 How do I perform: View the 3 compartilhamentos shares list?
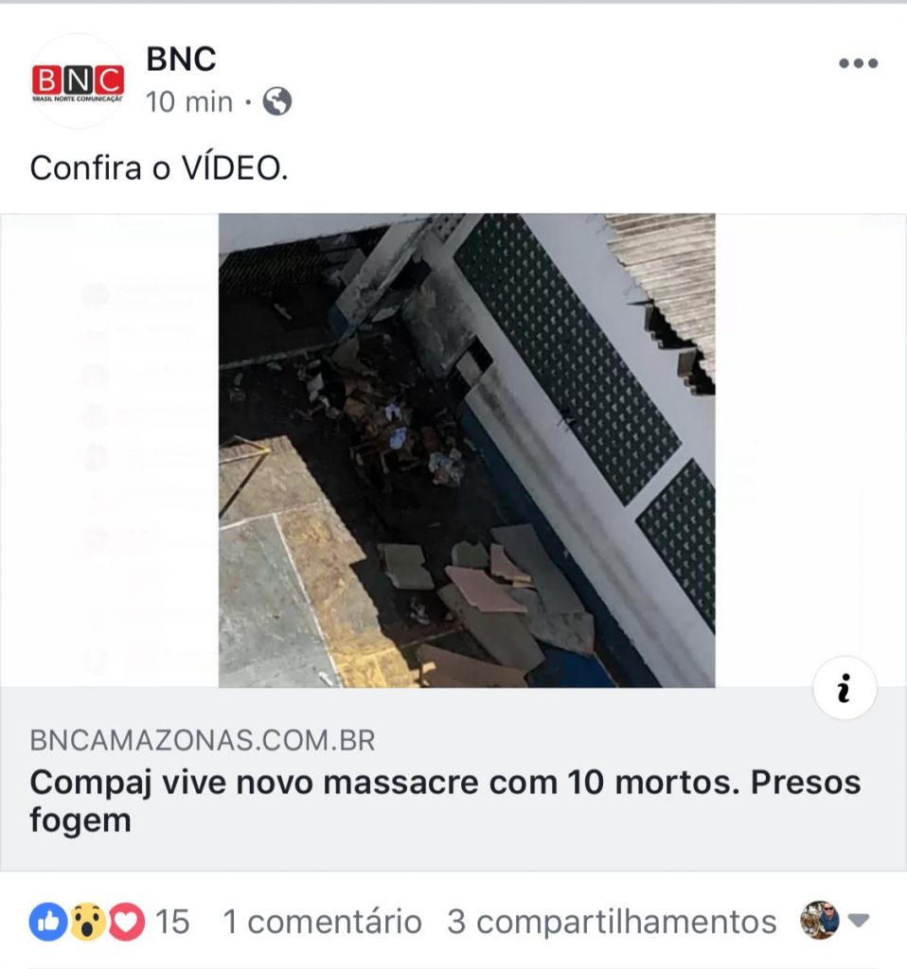612,922
